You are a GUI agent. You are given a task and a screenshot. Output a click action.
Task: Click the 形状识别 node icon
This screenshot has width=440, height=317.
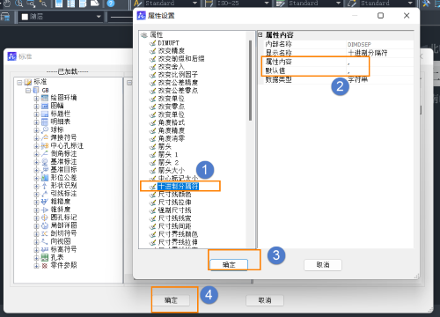[45, 186]
